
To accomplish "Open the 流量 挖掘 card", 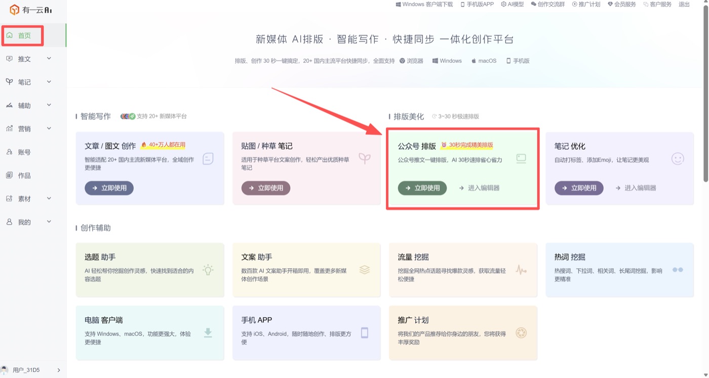I will (463, 270).
